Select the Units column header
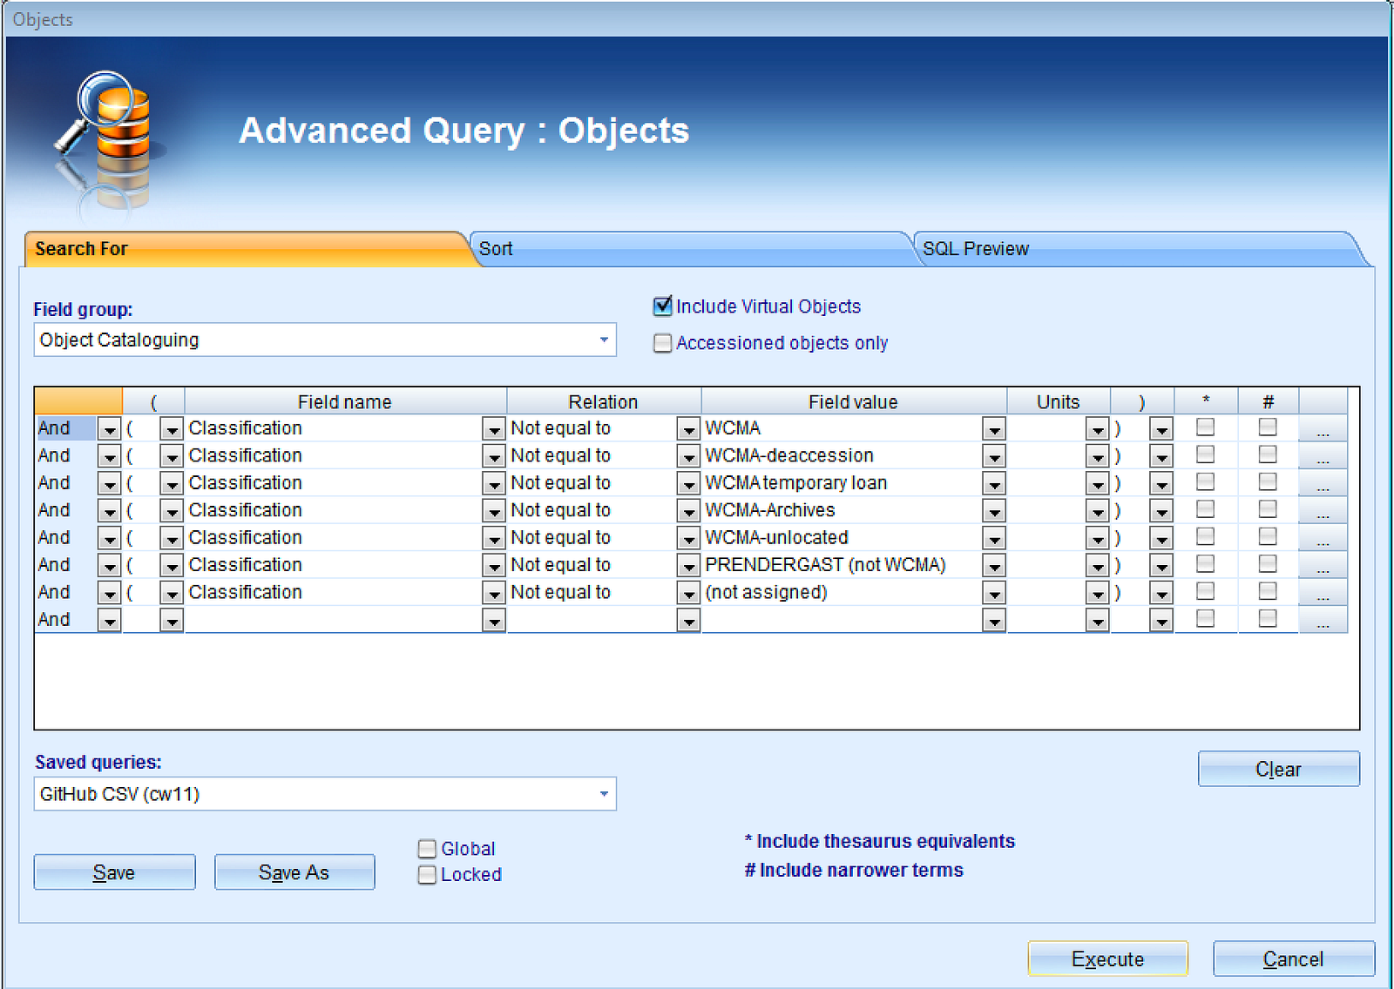The width and height of the screenshot is (1394, 989). tap(1058, 401)
